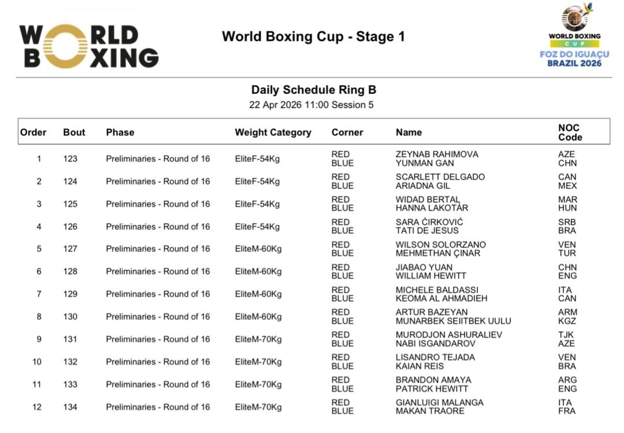Click bout number 134

click(70, 407)
